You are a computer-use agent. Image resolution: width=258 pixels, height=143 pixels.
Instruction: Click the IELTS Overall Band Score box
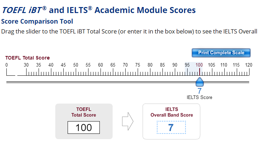(171, 128)
